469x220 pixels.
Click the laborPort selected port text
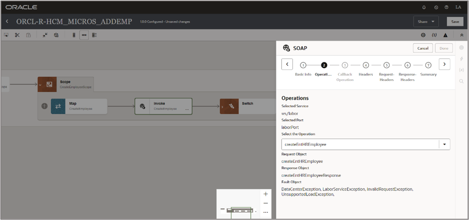tap(290, 127)
